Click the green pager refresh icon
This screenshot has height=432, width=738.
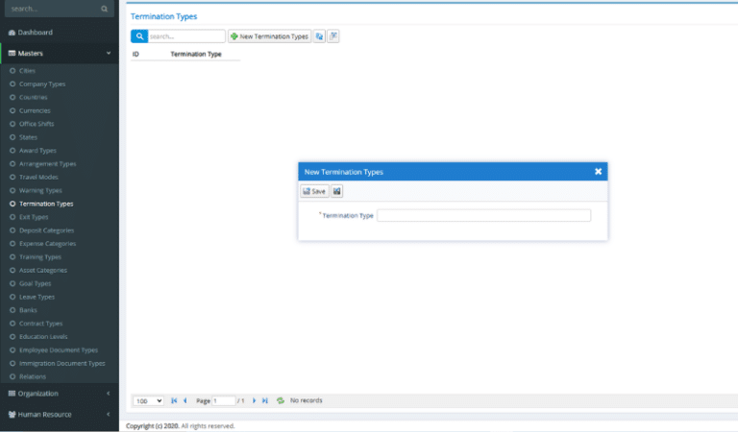click(281, 400)
